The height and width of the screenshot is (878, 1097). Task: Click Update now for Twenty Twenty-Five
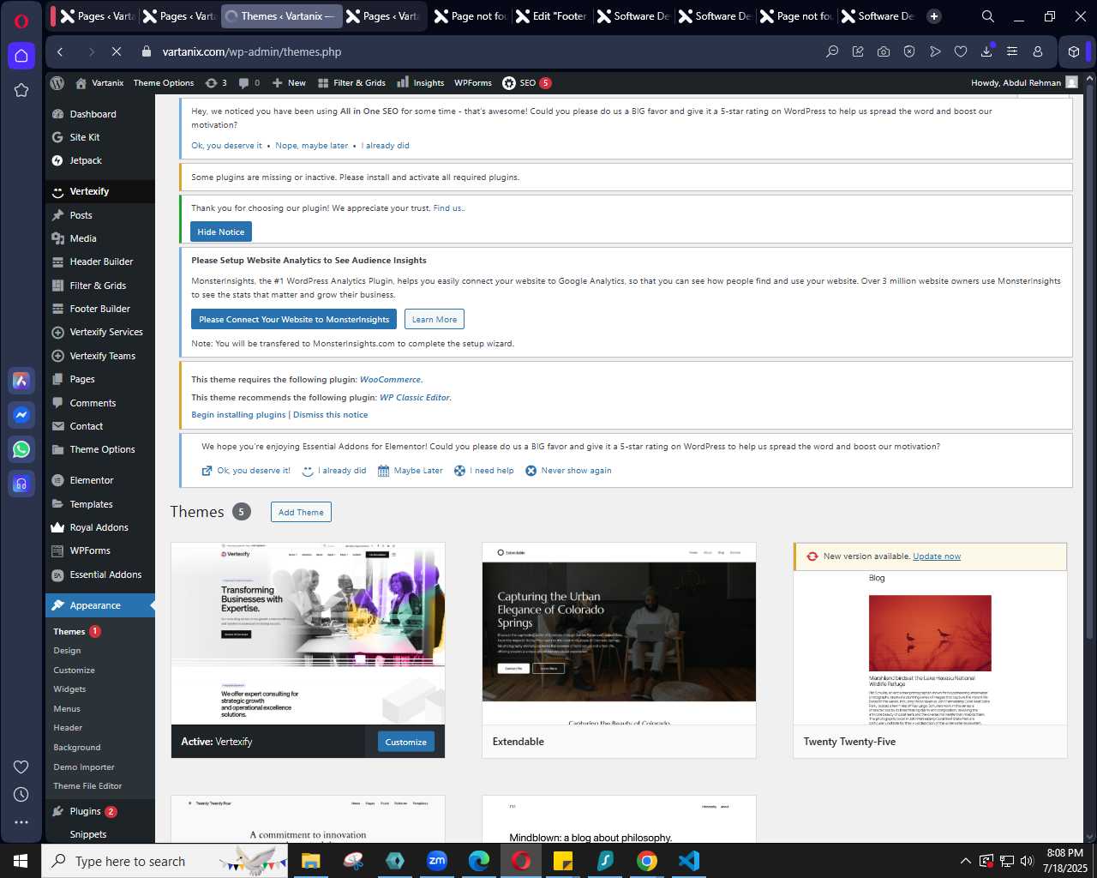[937, 556]
